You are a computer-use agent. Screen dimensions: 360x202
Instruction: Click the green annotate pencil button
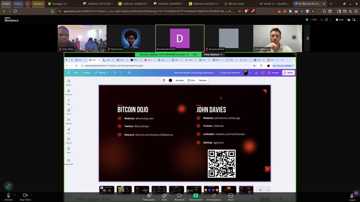[x=8, y=186]
